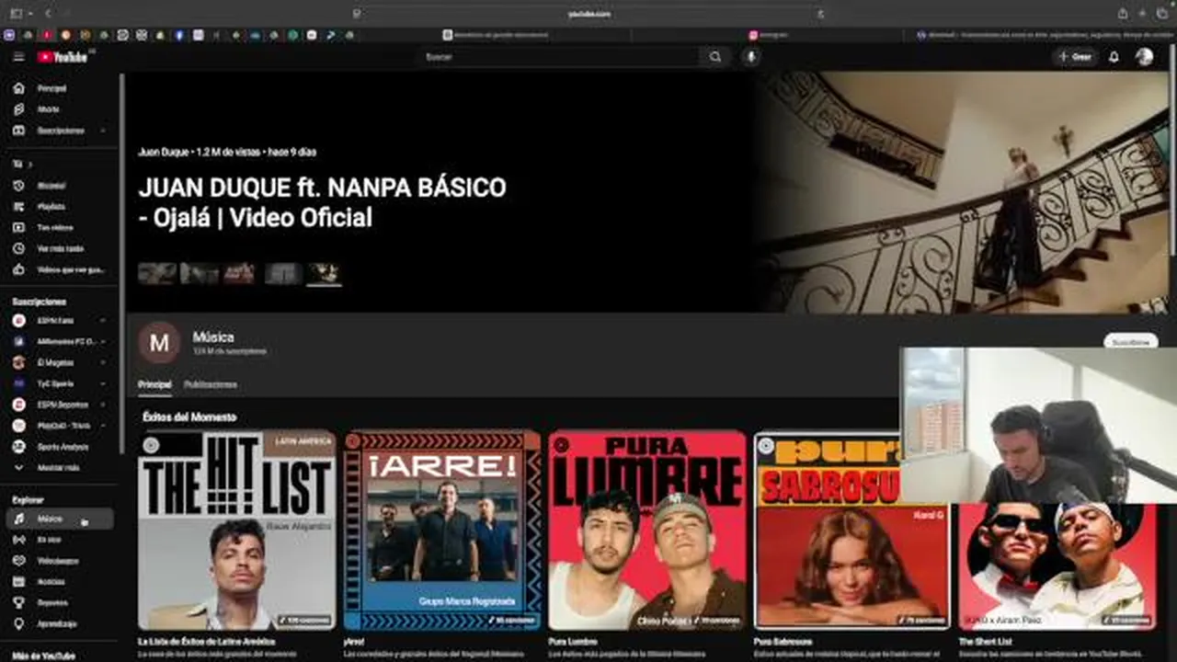
Task: Open Tus videos in the sidebar
Action: (x=60, y=228)
